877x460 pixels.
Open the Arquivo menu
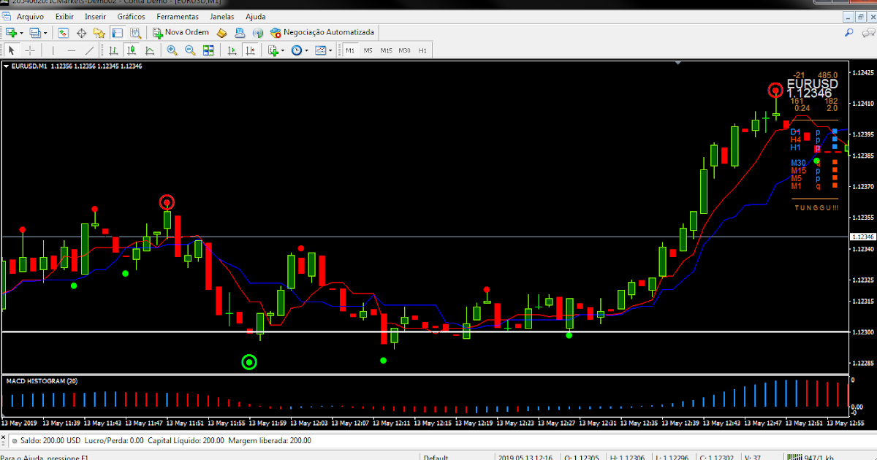click(30, 16)
